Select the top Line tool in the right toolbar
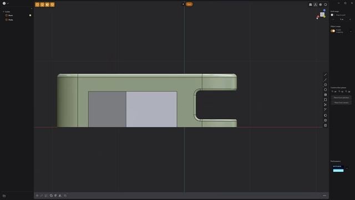 pyautogui.click(x=326, y=74)
